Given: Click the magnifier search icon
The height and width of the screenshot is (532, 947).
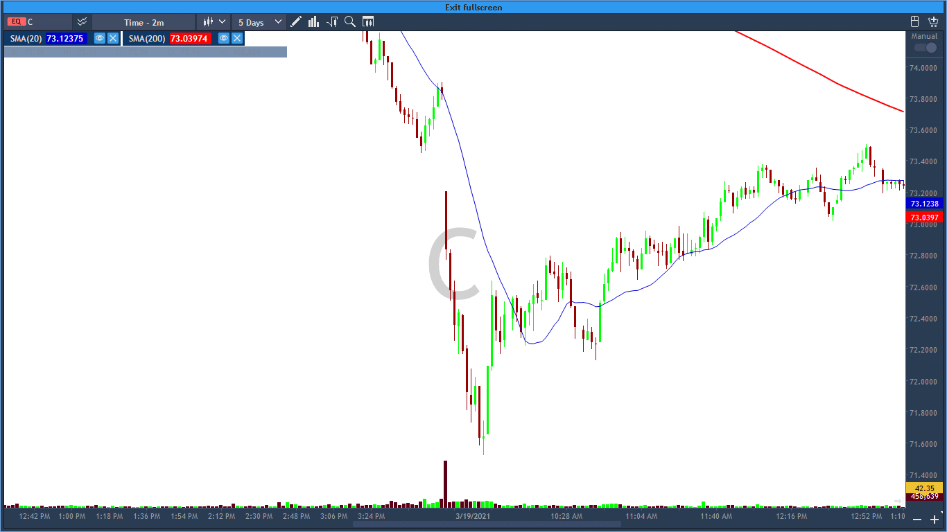Looking at the screenshot, I should tap(350, 22).
